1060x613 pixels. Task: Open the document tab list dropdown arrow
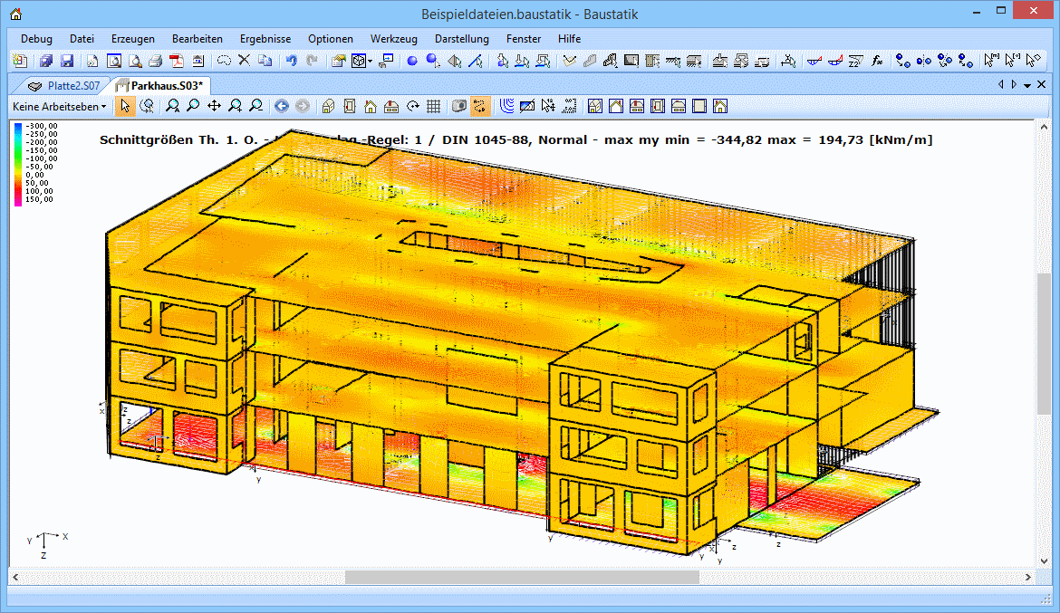pos(1027,84)
